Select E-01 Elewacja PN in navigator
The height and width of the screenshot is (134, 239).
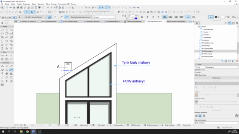click(208, 48)
